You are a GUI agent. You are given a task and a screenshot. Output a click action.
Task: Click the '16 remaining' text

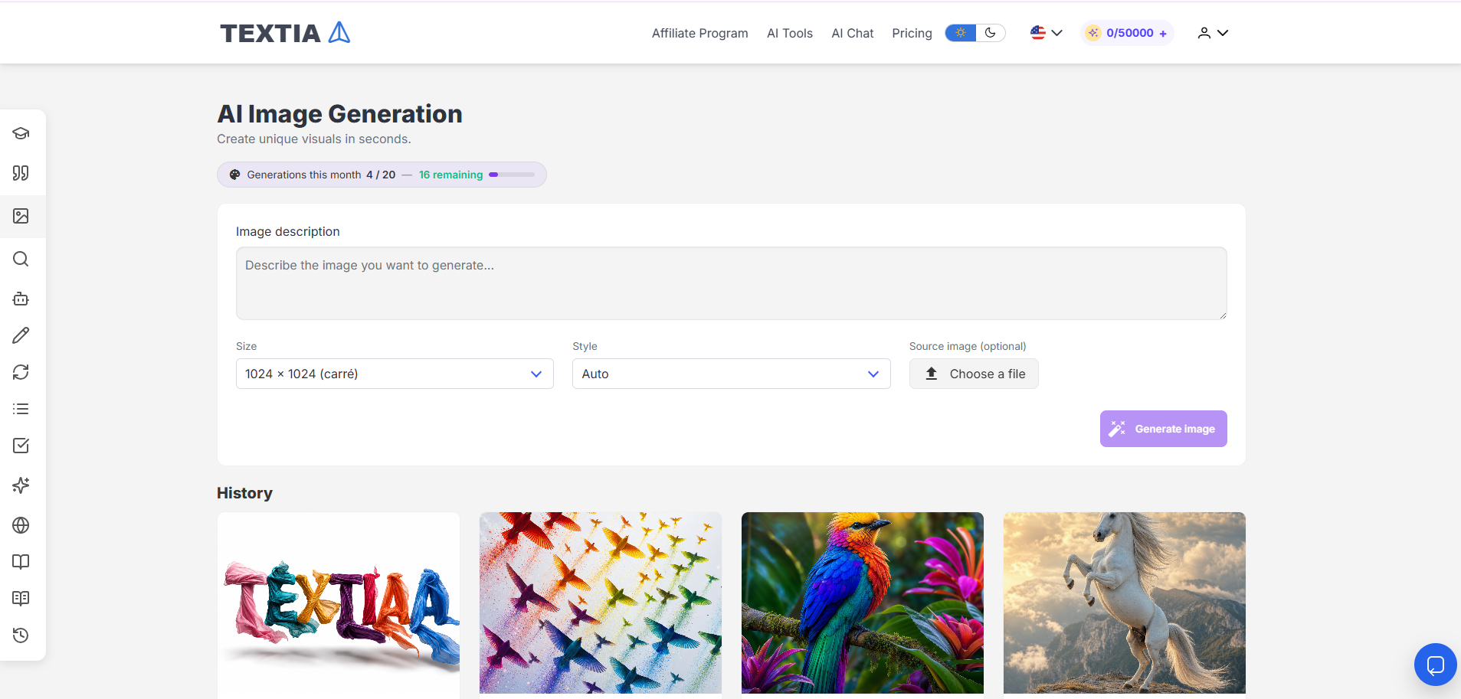(x=450, y=175)
